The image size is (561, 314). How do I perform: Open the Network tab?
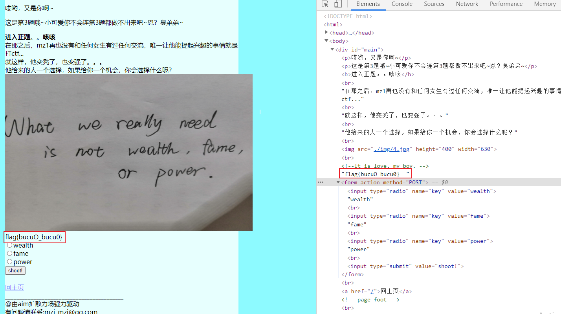point(467,4)
